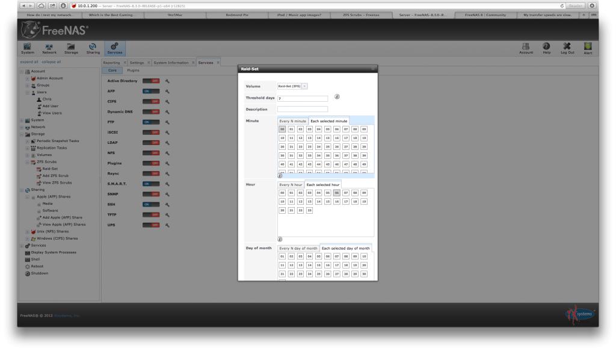
Task: Collapse the Storage tree node
Action: pos(22,134)
